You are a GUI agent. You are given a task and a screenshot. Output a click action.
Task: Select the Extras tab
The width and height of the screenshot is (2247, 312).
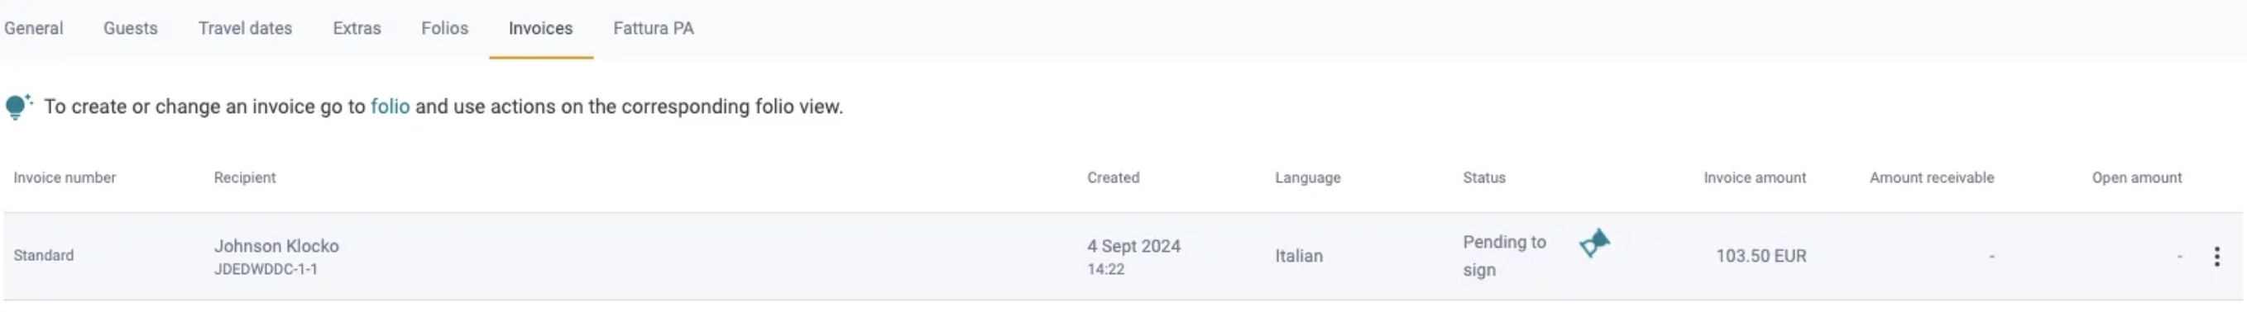pos(357,28)
